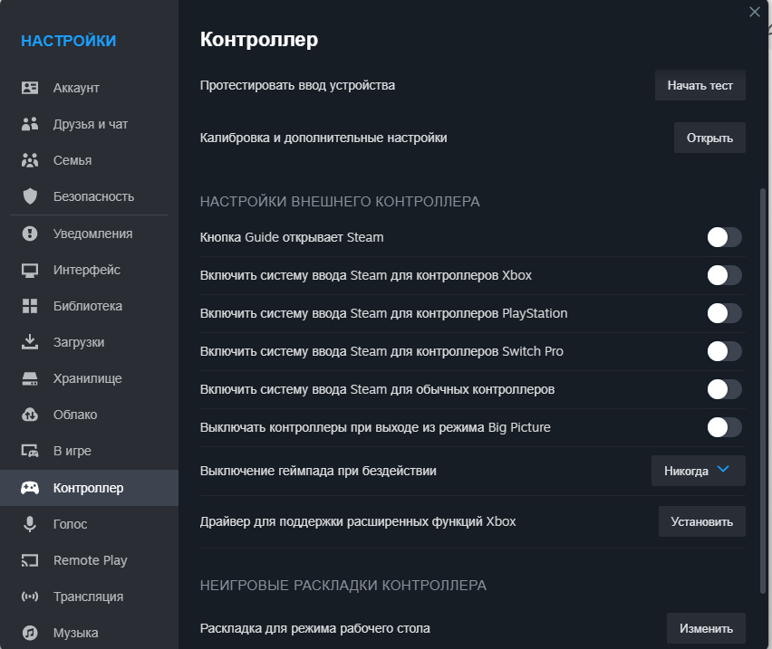Click 'Установить' for the Xbox driver
The height and width of the screenshot is (649, 772).
[x=701, y=521]
